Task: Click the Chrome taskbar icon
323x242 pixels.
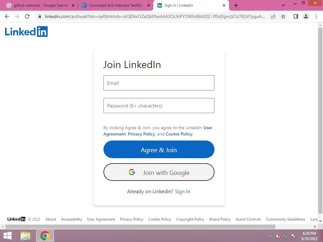Action: coord(45,236)
